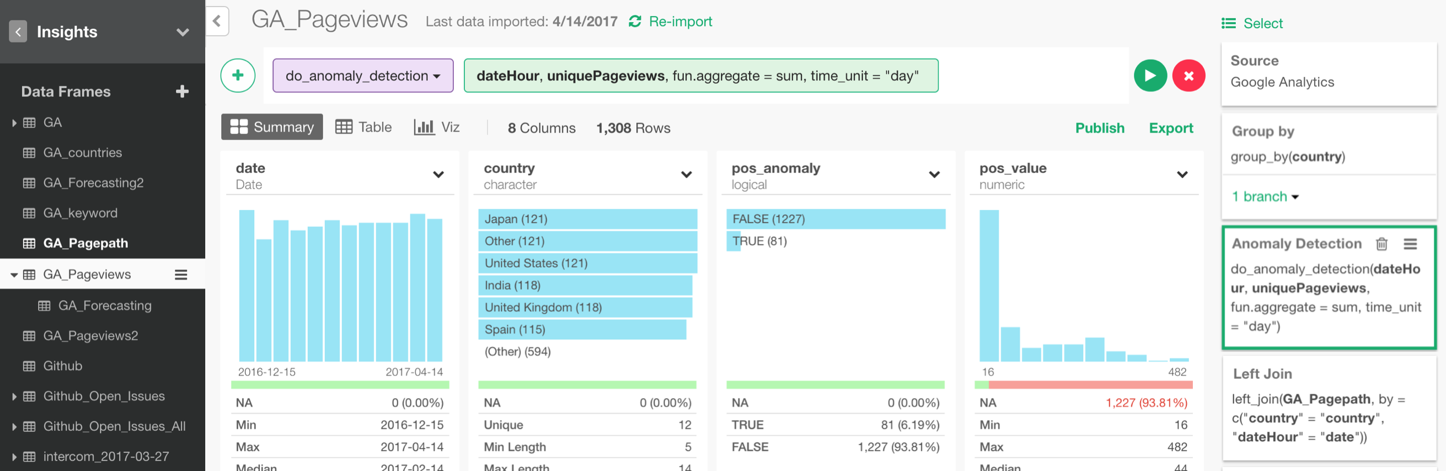Open the 1 branch dropdown
The width and height of the screenshot is (1446, 471).
point(1265,196)
